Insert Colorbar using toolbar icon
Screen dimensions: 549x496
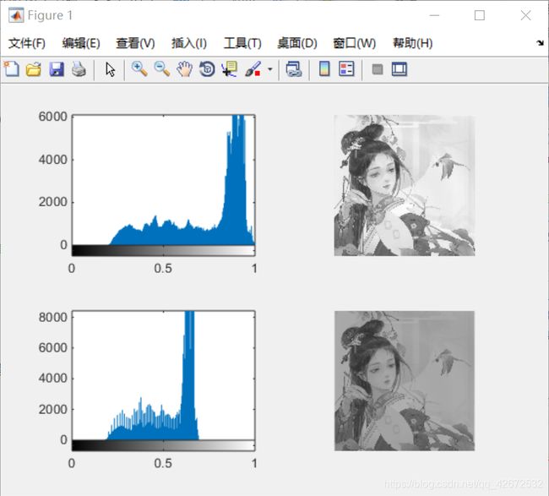[324, 69]
